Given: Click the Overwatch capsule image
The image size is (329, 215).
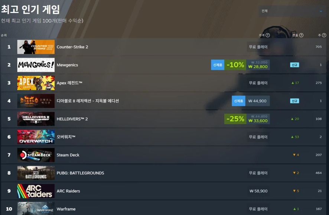Looking at the screenshot, I should point(36,137).
